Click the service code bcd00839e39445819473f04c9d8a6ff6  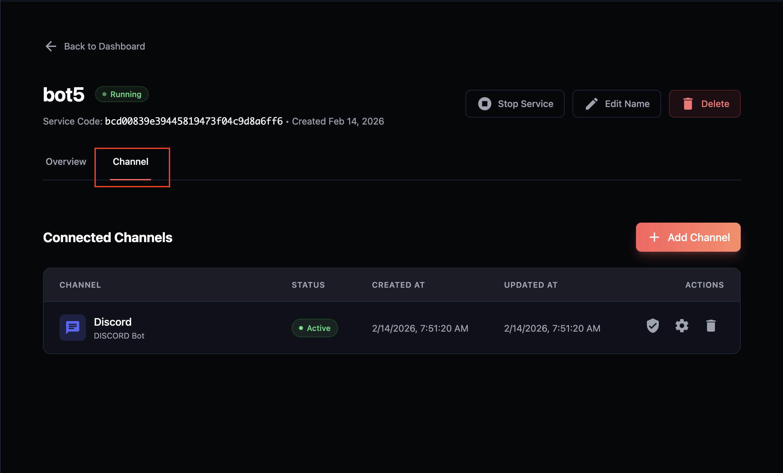pyautogui.click(x=194, y=121)
